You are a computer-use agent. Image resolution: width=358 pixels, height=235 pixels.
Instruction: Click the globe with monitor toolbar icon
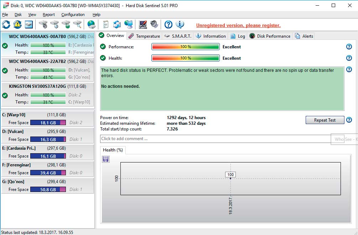pos(129,25)
